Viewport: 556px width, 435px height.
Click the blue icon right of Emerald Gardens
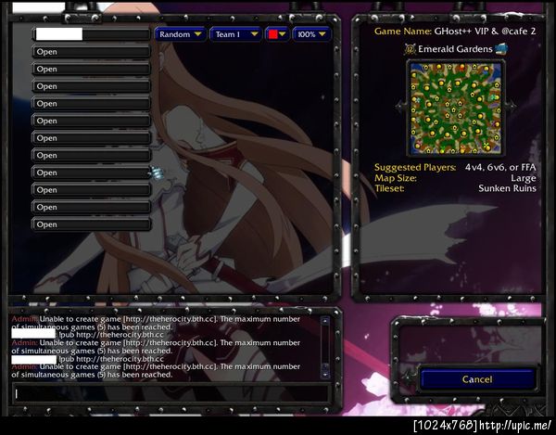point(501,48)
